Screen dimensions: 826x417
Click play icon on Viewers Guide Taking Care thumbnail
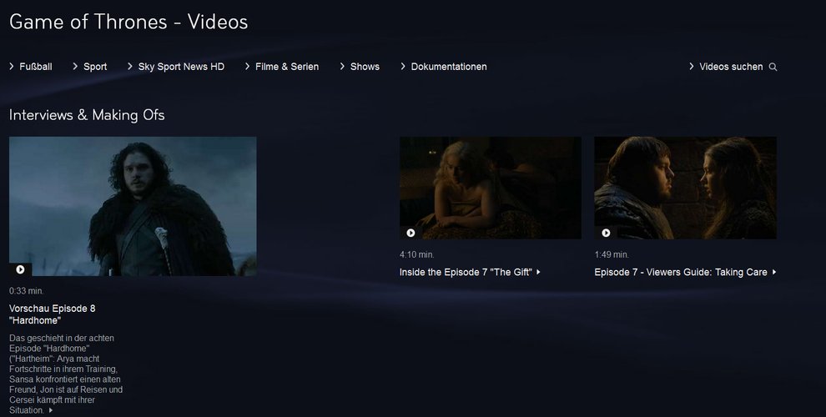click(x=606, y=233)
